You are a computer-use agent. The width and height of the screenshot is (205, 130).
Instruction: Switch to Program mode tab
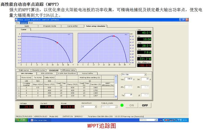click(x=49, y=26)
